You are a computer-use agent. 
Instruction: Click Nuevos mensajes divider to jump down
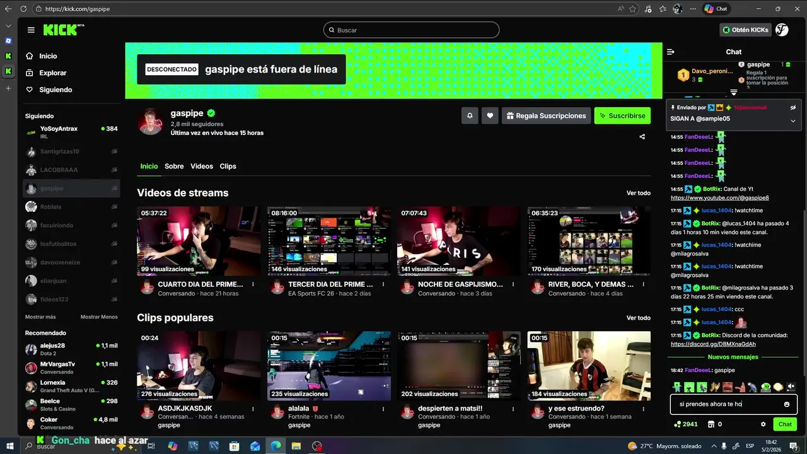click(731, 357)
